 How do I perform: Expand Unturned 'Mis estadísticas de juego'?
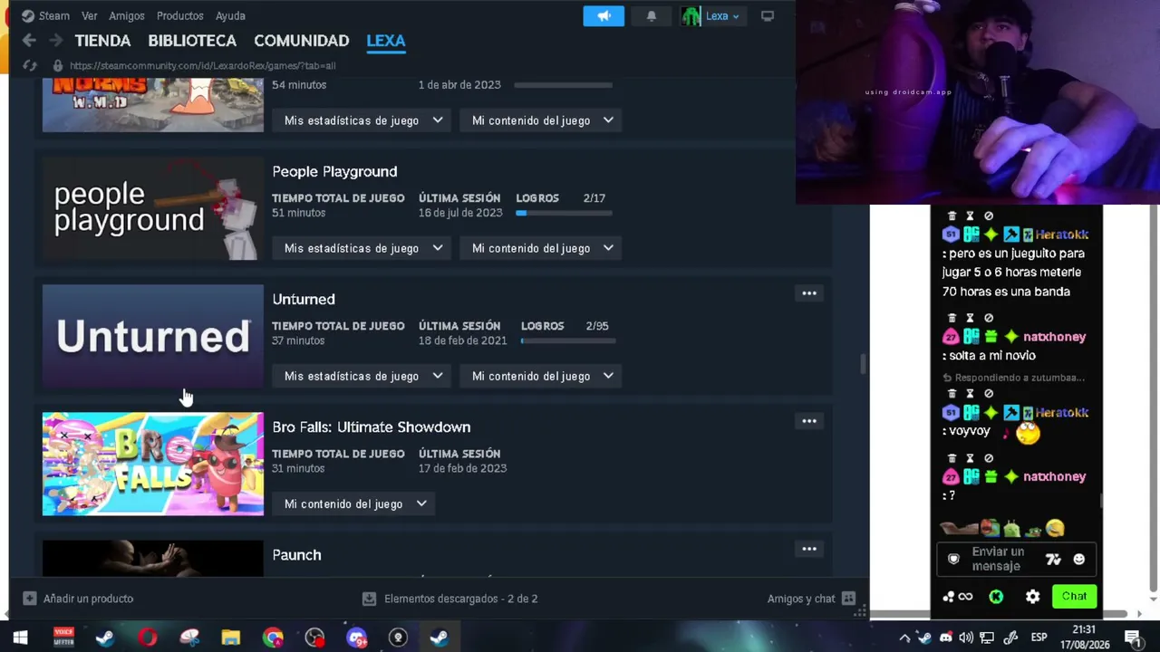point(362,376)
